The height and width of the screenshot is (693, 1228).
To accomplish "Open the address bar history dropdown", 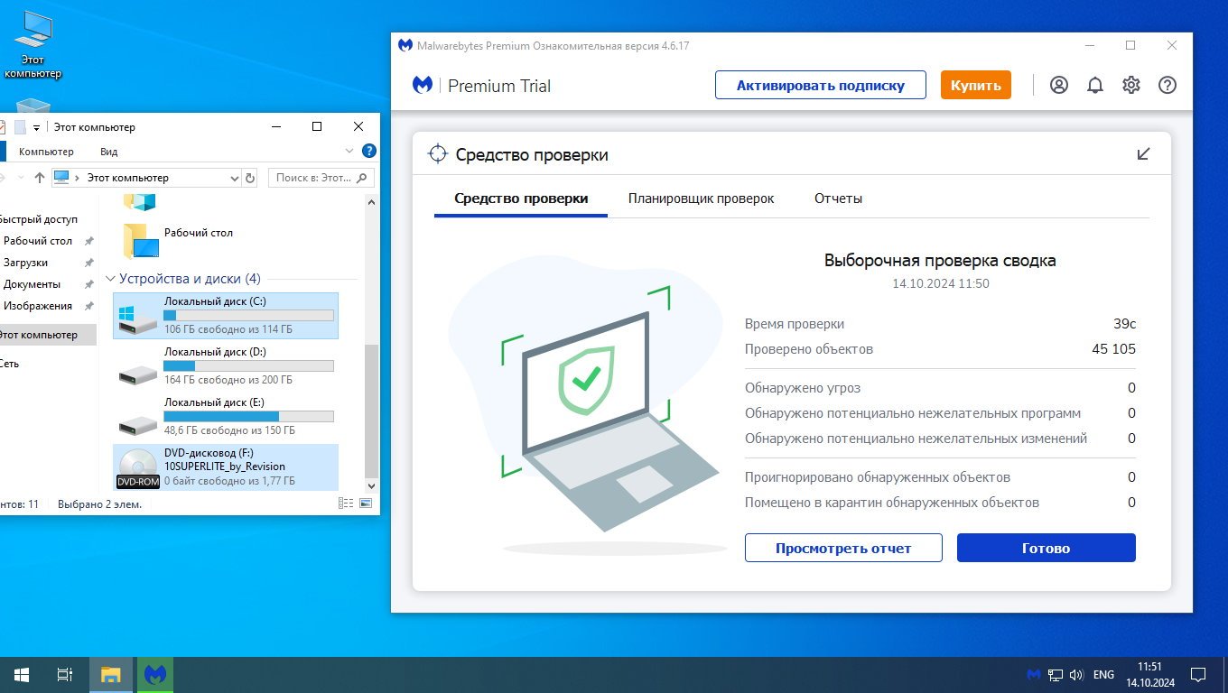I will click(x=235, y=178).
